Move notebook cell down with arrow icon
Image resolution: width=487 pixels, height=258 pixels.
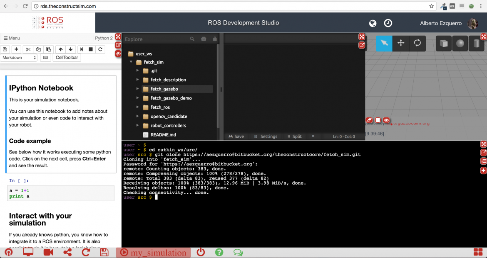coord(71,49)
